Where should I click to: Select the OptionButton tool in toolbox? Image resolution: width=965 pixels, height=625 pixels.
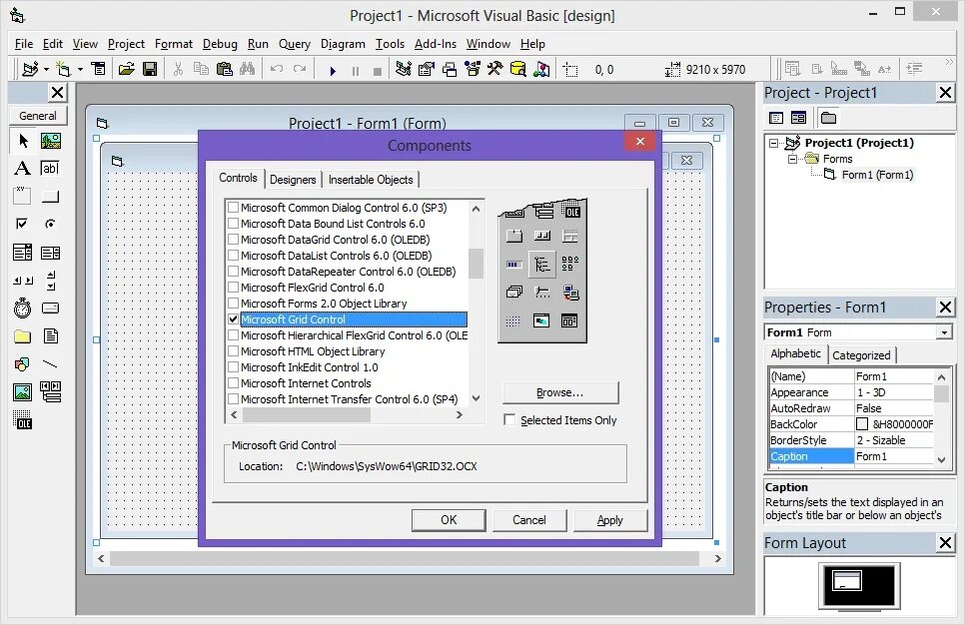(x=50, y=224)
